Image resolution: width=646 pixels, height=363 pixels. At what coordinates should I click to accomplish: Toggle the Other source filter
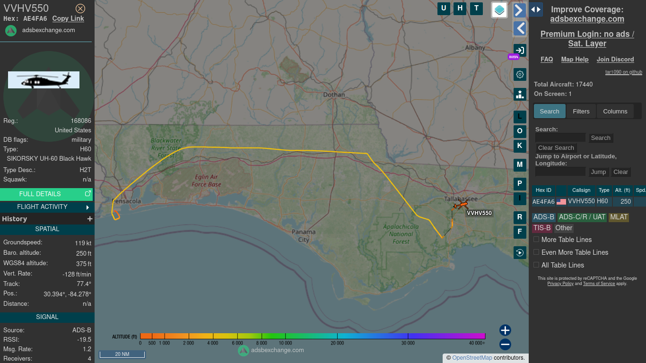[564, 228]
